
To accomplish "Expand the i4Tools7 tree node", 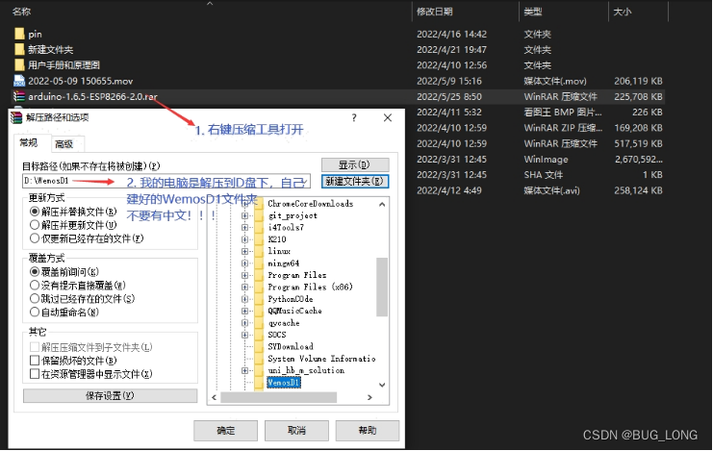I will [244, 227].
